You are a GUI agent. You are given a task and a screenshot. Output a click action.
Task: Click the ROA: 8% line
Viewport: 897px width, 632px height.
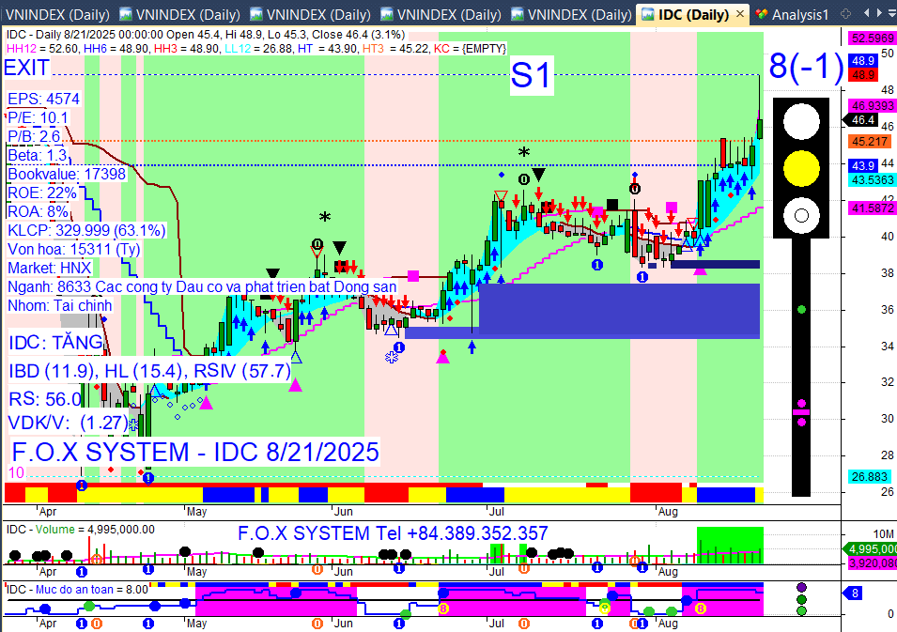coord(38,211)
